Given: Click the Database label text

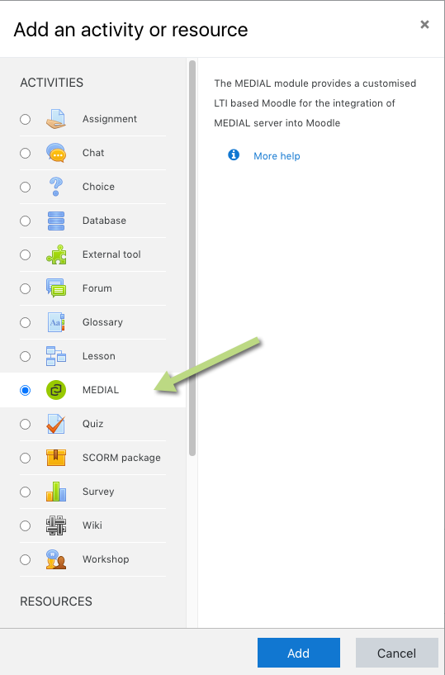Looking at the screenshot, I should [x=104, y=221].
